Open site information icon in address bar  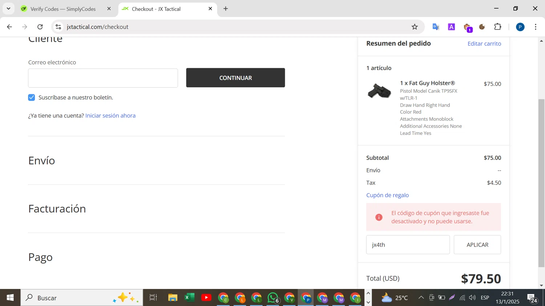(x=58, y=27)
